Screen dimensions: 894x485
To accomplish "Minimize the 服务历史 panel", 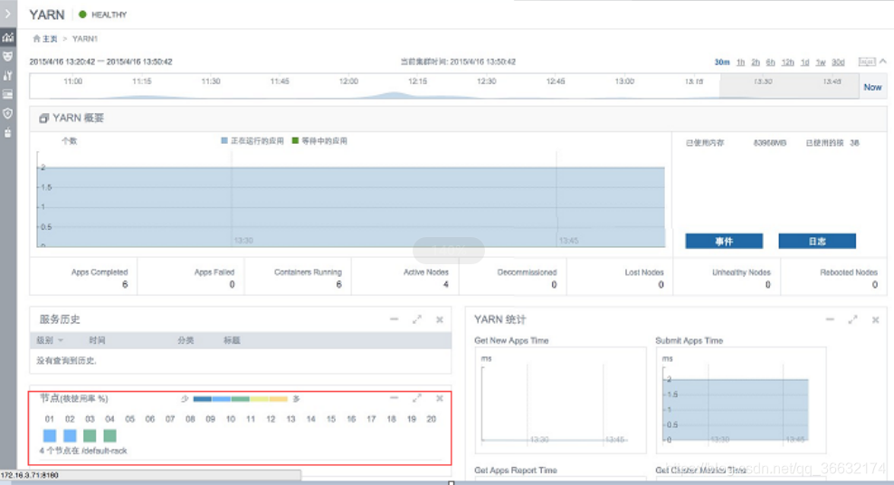I will (394, 319).
